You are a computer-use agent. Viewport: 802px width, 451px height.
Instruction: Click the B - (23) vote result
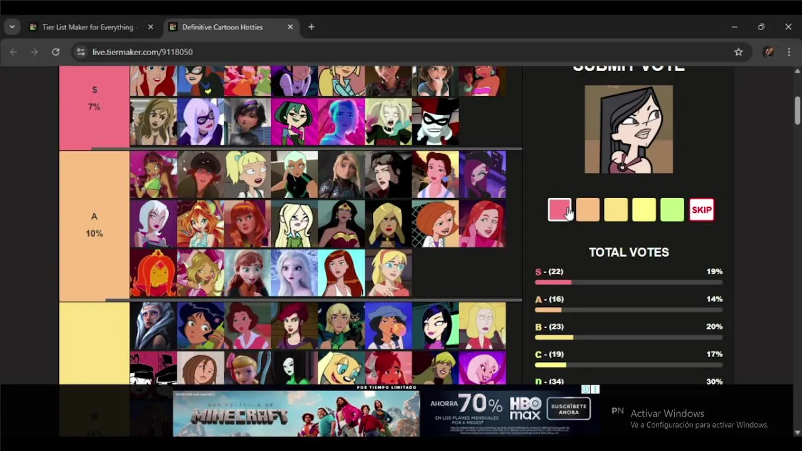tap(549, 326)
